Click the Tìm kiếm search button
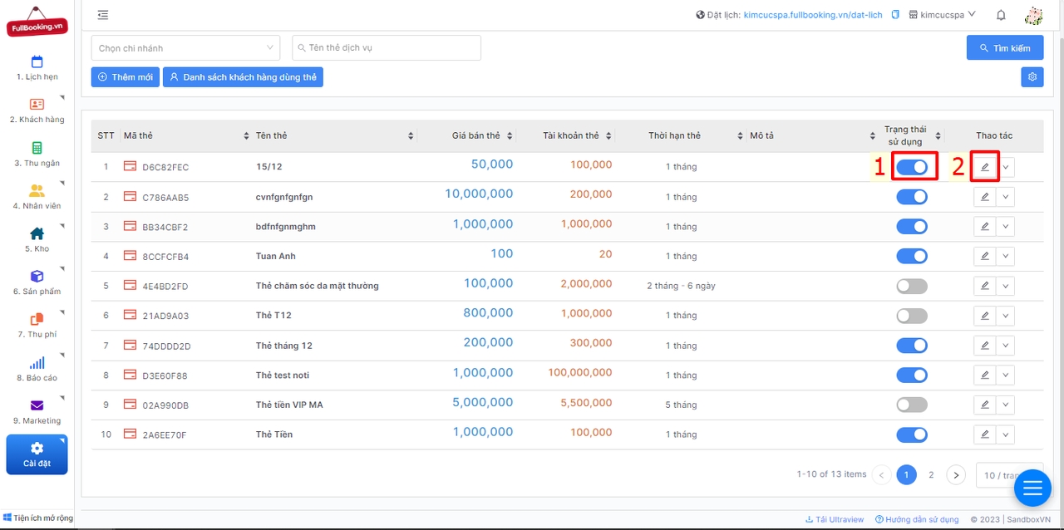 (1004, 48)
